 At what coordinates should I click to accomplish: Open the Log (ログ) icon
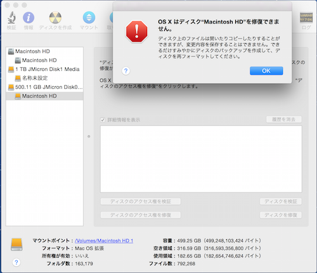click(306, 18)
